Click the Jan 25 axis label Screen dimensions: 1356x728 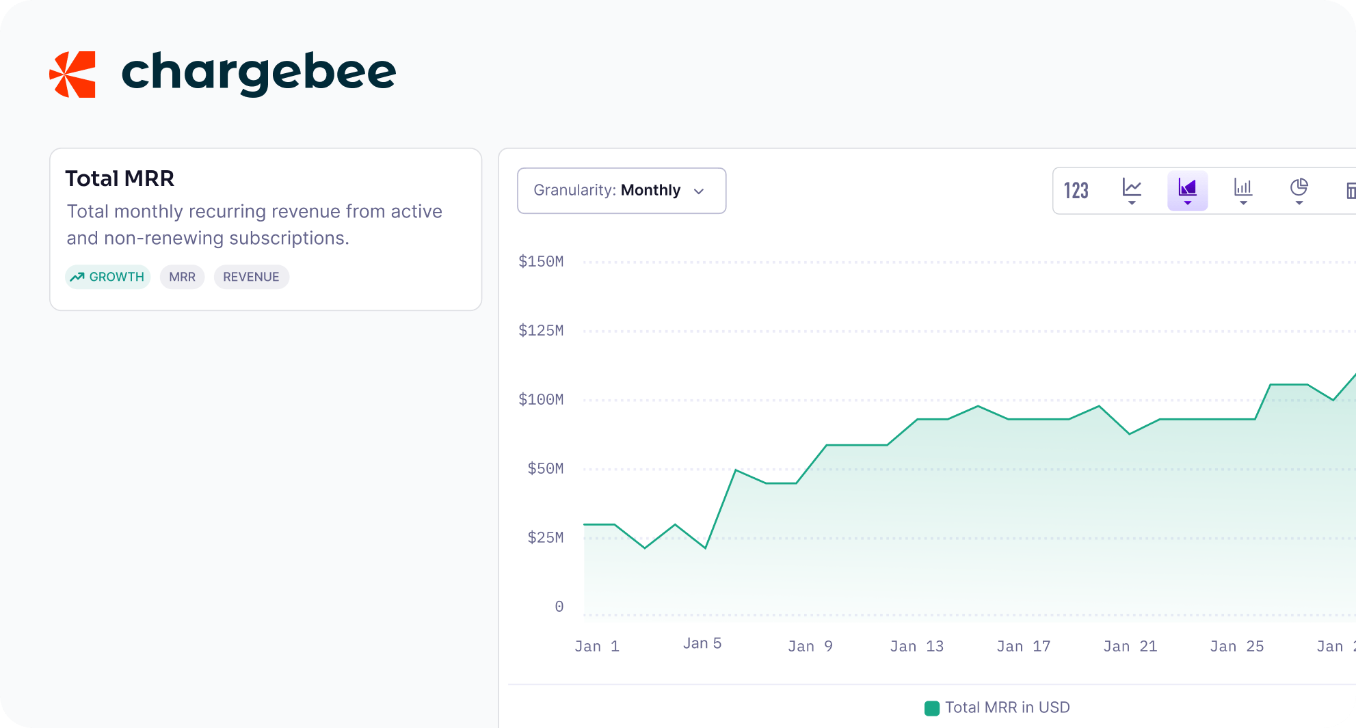[1237, 646]
